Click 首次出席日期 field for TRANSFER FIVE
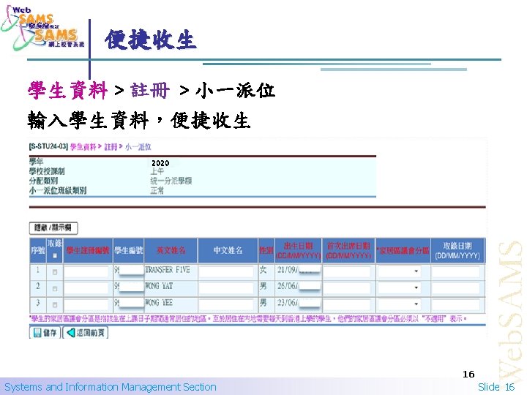This screenshot has width=527, height=395. coord(347,271)
